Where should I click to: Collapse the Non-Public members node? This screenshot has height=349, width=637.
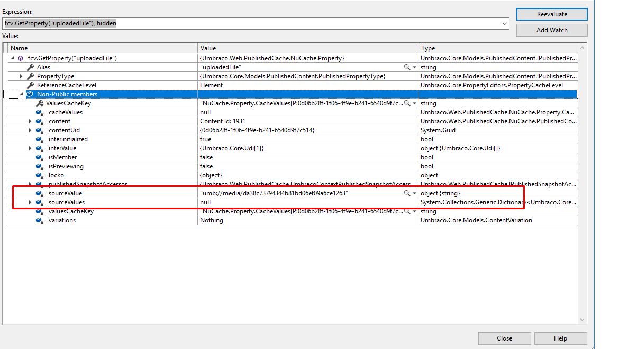tap(21, 94)
